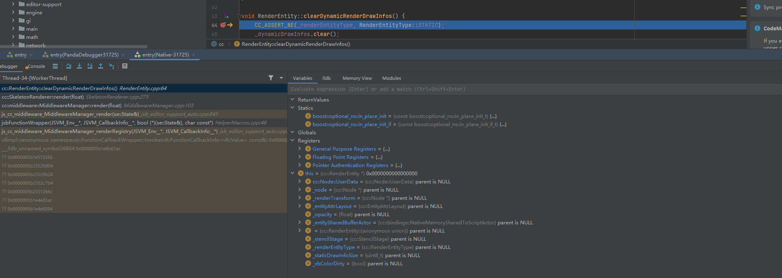Viewport: 782px width, 278px height.
Task: Open the Evaluate Expression calculator icon
Action: tap(125, 66)
